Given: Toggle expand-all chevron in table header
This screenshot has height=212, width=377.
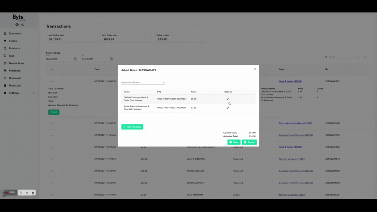Looking at the screenshot, I should pos(52,70).
